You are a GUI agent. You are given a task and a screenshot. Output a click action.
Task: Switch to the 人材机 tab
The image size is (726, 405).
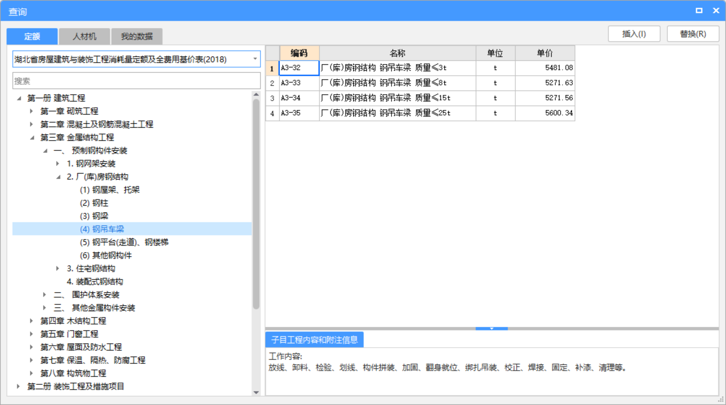coord(84,36)
